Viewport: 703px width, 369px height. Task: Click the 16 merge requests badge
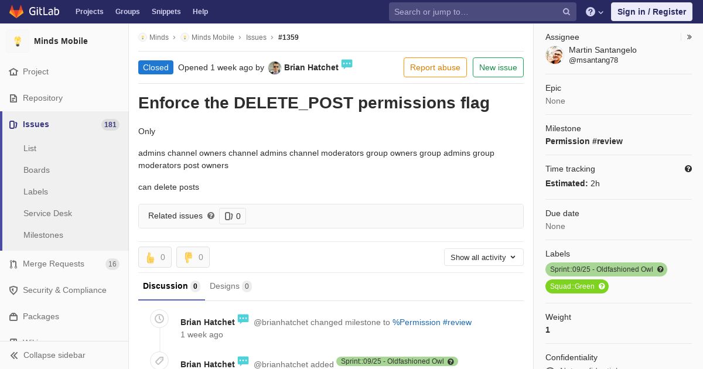(x=112, y=264)
